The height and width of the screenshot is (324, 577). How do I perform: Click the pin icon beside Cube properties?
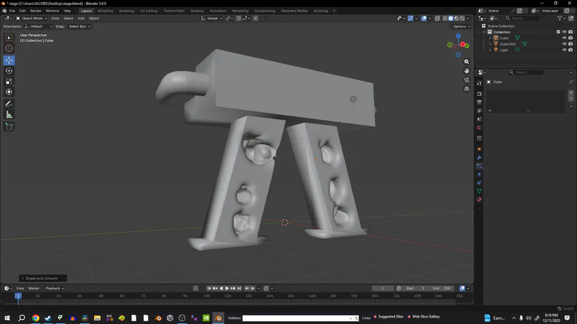click(x=571, y=82)
